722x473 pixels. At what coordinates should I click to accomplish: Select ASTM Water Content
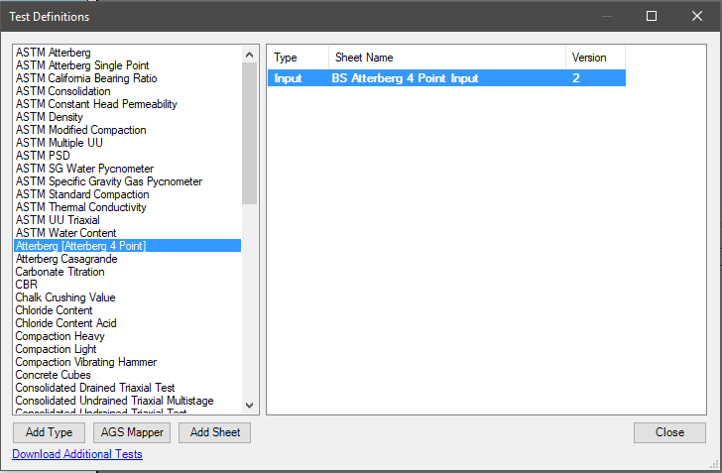(x=127, y=233)
